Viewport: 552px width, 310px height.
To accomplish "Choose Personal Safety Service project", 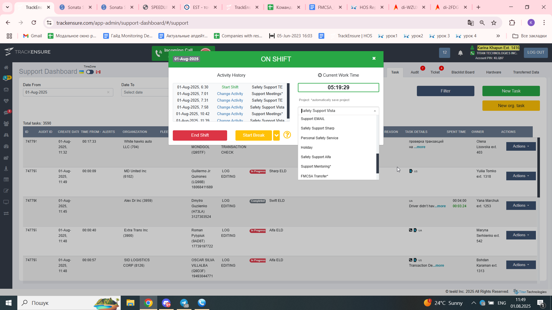I will 337,138.
